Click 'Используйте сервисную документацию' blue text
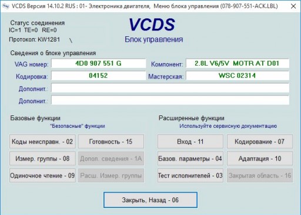Viewport: 301px width, 215px height. 228,126
